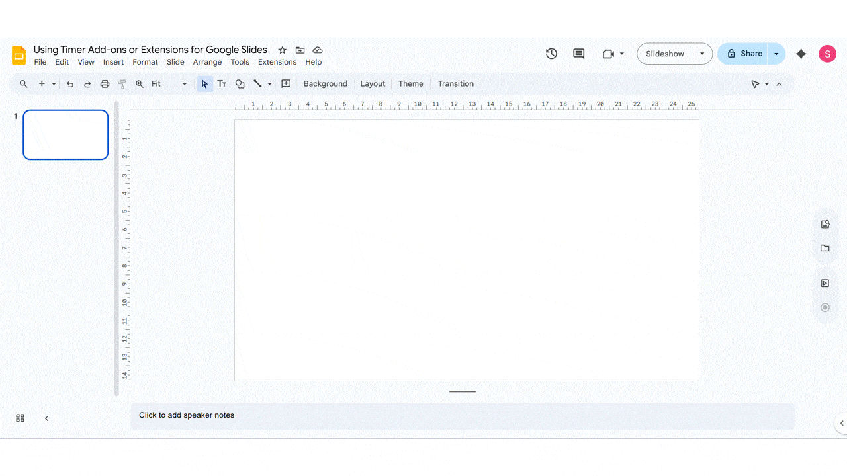This screenshot has height=476, width=847.
Task: Open the Slideshow dropdown arrow
Action: point(702,53)
